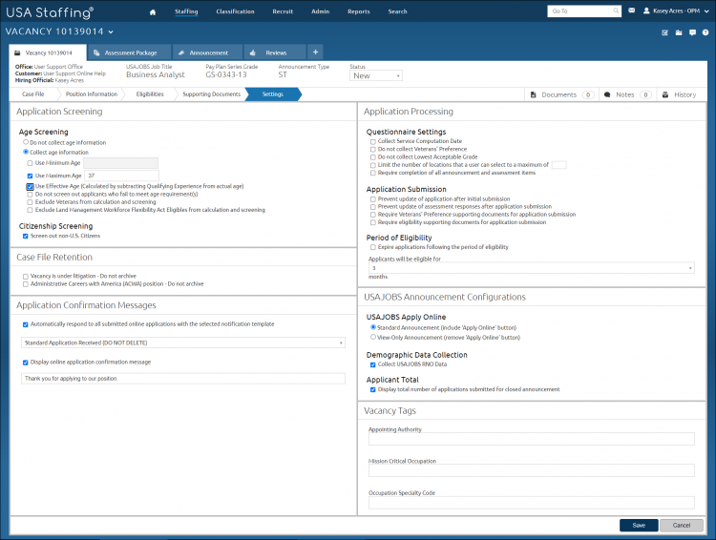The image size is (716, 540).
Task: Toggle Use Maximum Age checkbox
Action: (31, 176)
